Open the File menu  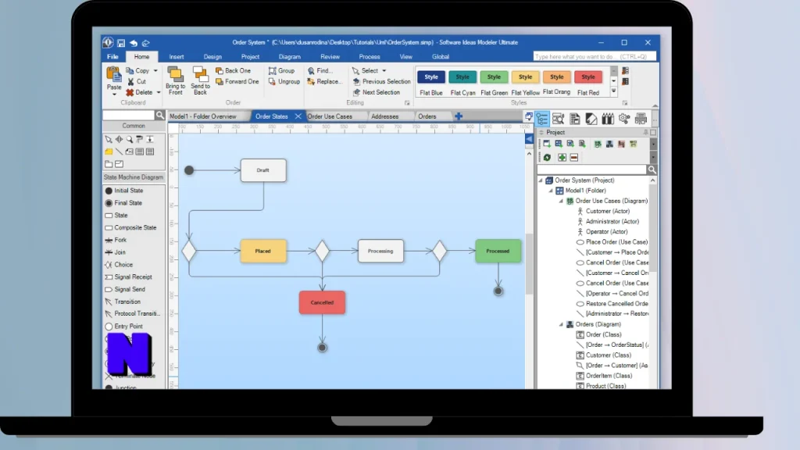point(112,56)
